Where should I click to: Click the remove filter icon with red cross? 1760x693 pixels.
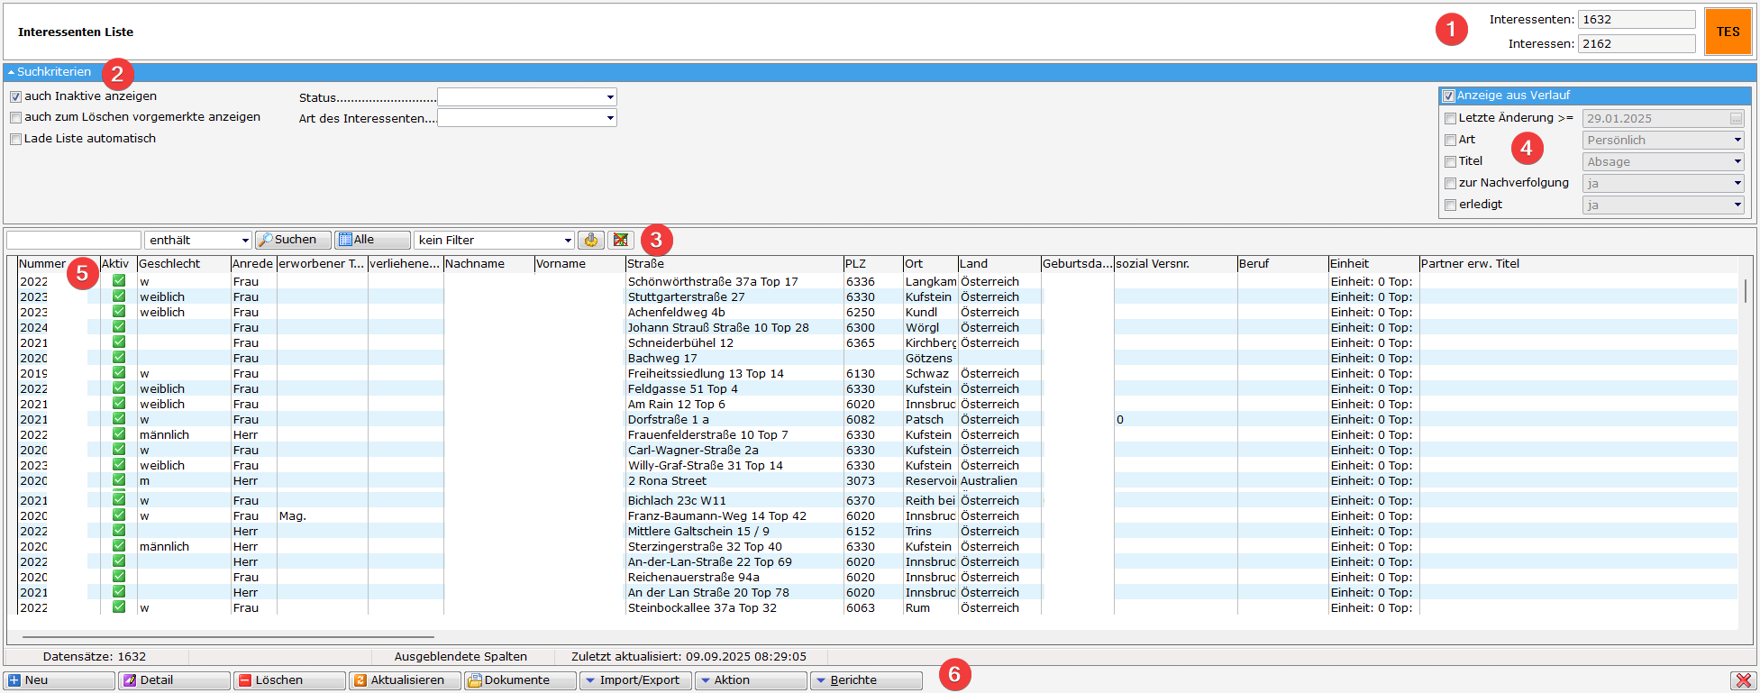tap(620, 240)
